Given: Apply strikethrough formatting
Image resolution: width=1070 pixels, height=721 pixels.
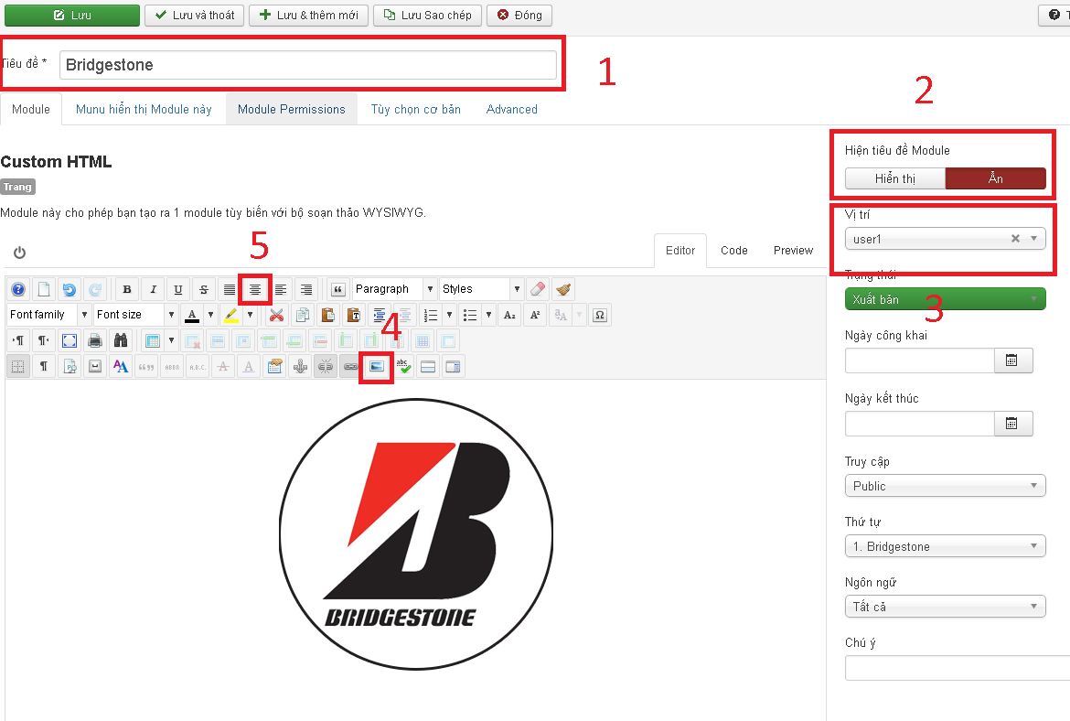Looking at the screenshot, I should (203, 289).
